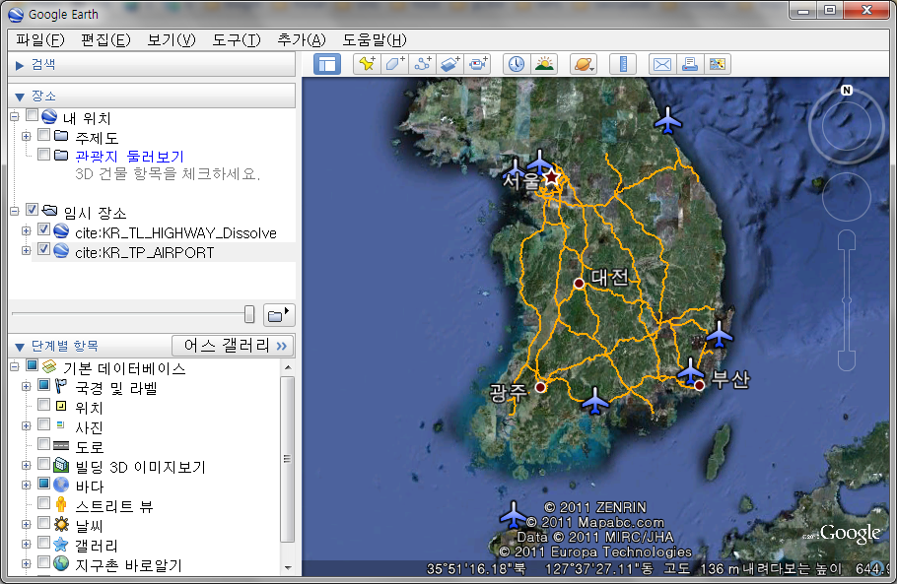Toggle sunlight across the landscape
The image size is (897, 584).
pyautogui.click(x=544, y=63)
